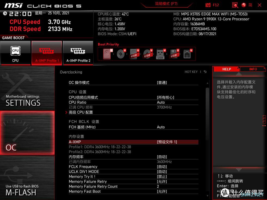Click the settings list scroll-down arrow
This screenshot has width=267, height=200.
207,196
